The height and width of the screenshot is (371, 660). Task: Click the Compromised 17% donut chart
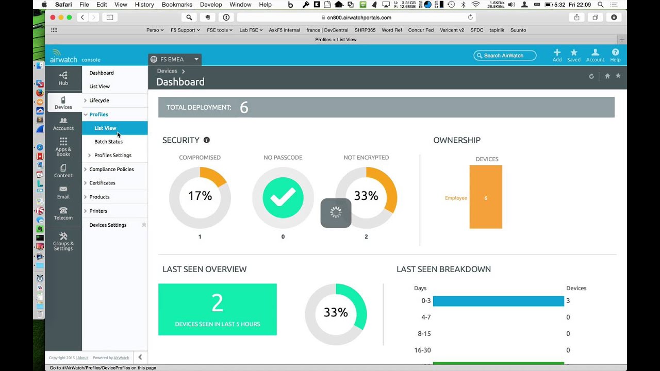point(200,197)
